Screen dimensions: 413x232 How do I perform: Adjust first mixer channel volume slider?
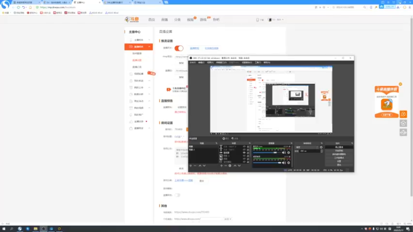[x=267, y=153]
